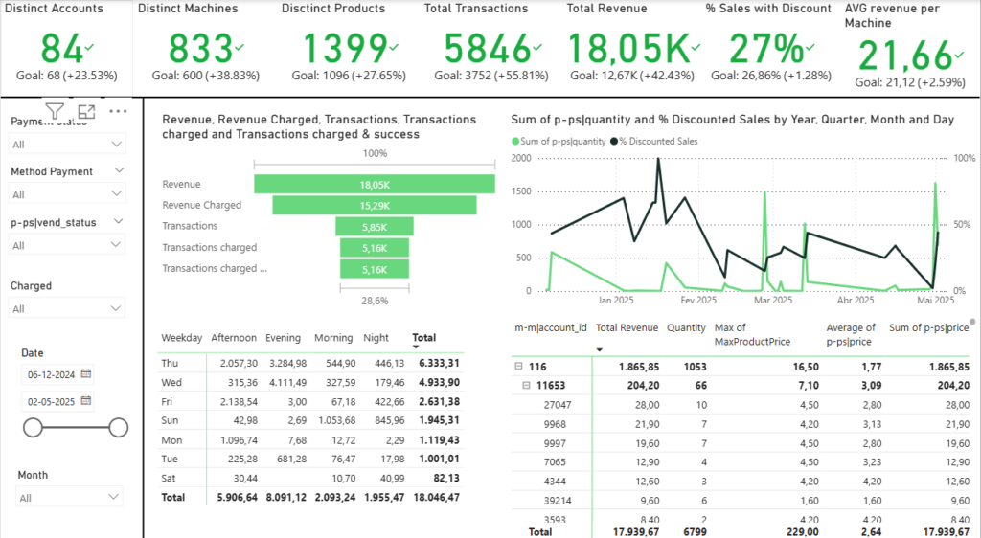Click sort arrow under Total Revenue column
The height and width of the screenshot is (538, 981).
click(x=599, y=349)
